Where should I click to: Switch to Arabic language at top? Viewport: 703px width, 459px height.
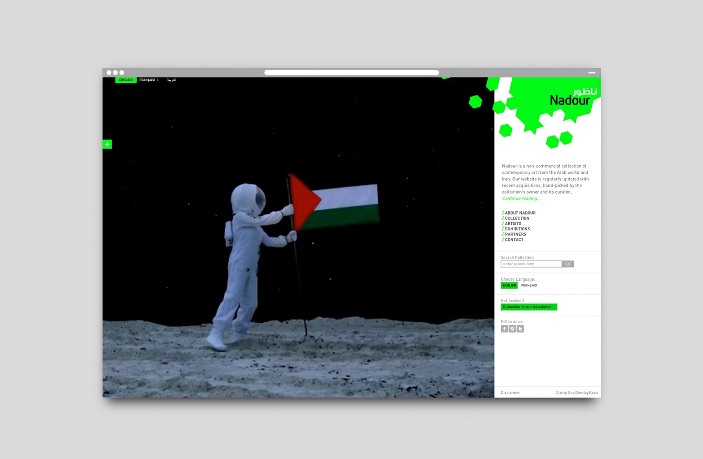point(172,80)
